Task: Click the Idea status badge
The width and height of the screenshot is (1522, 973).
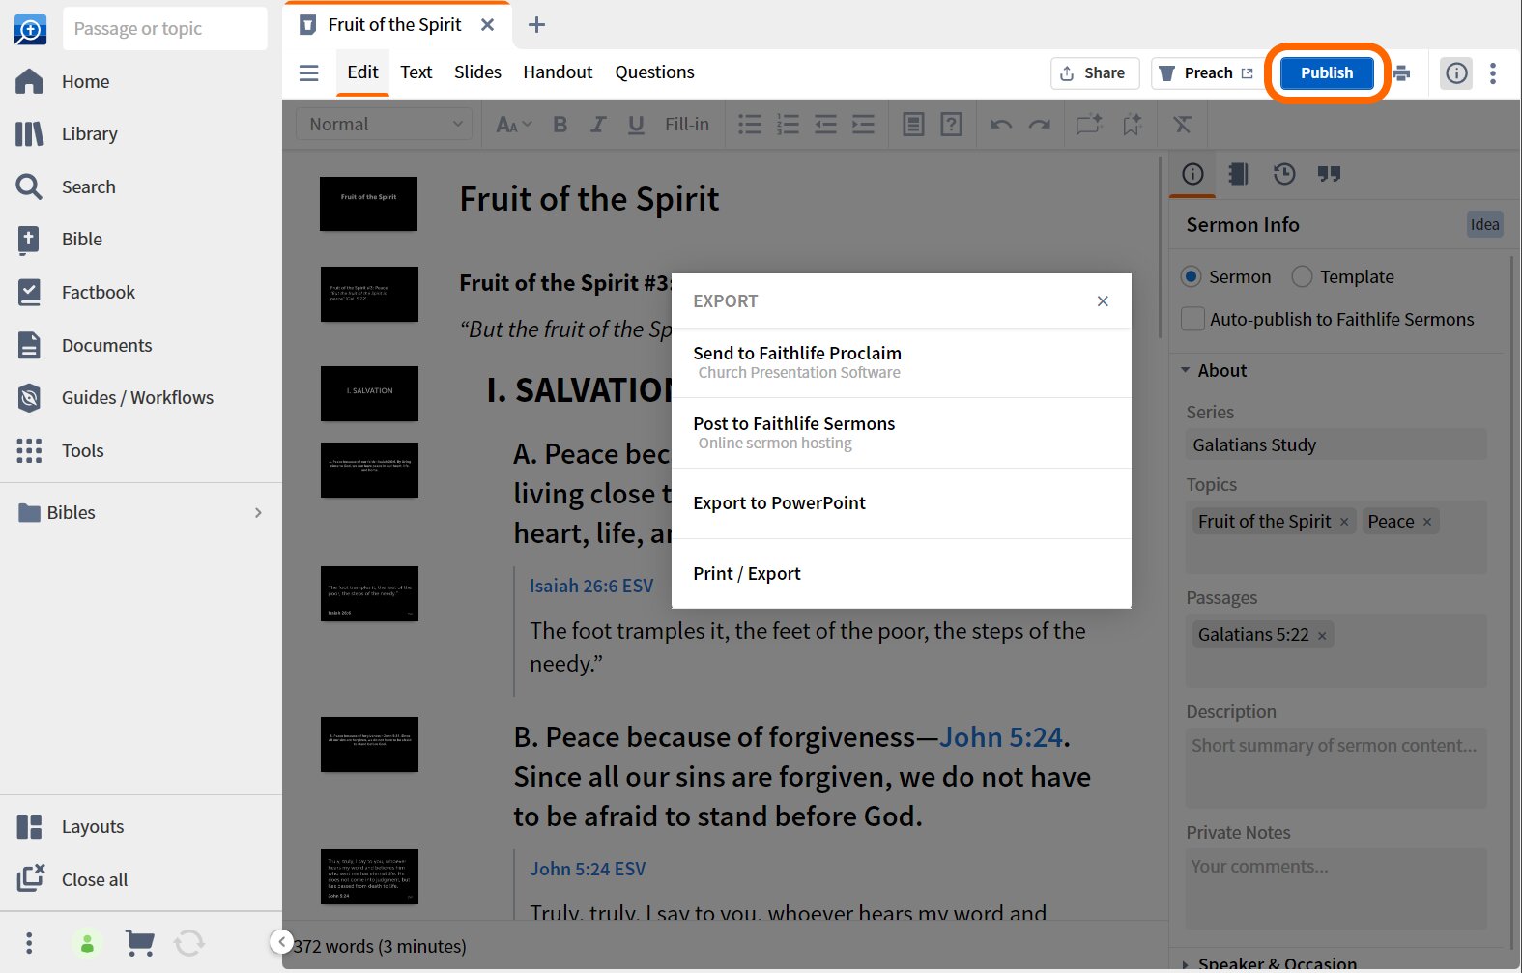Action: [x=1484, y=224]
